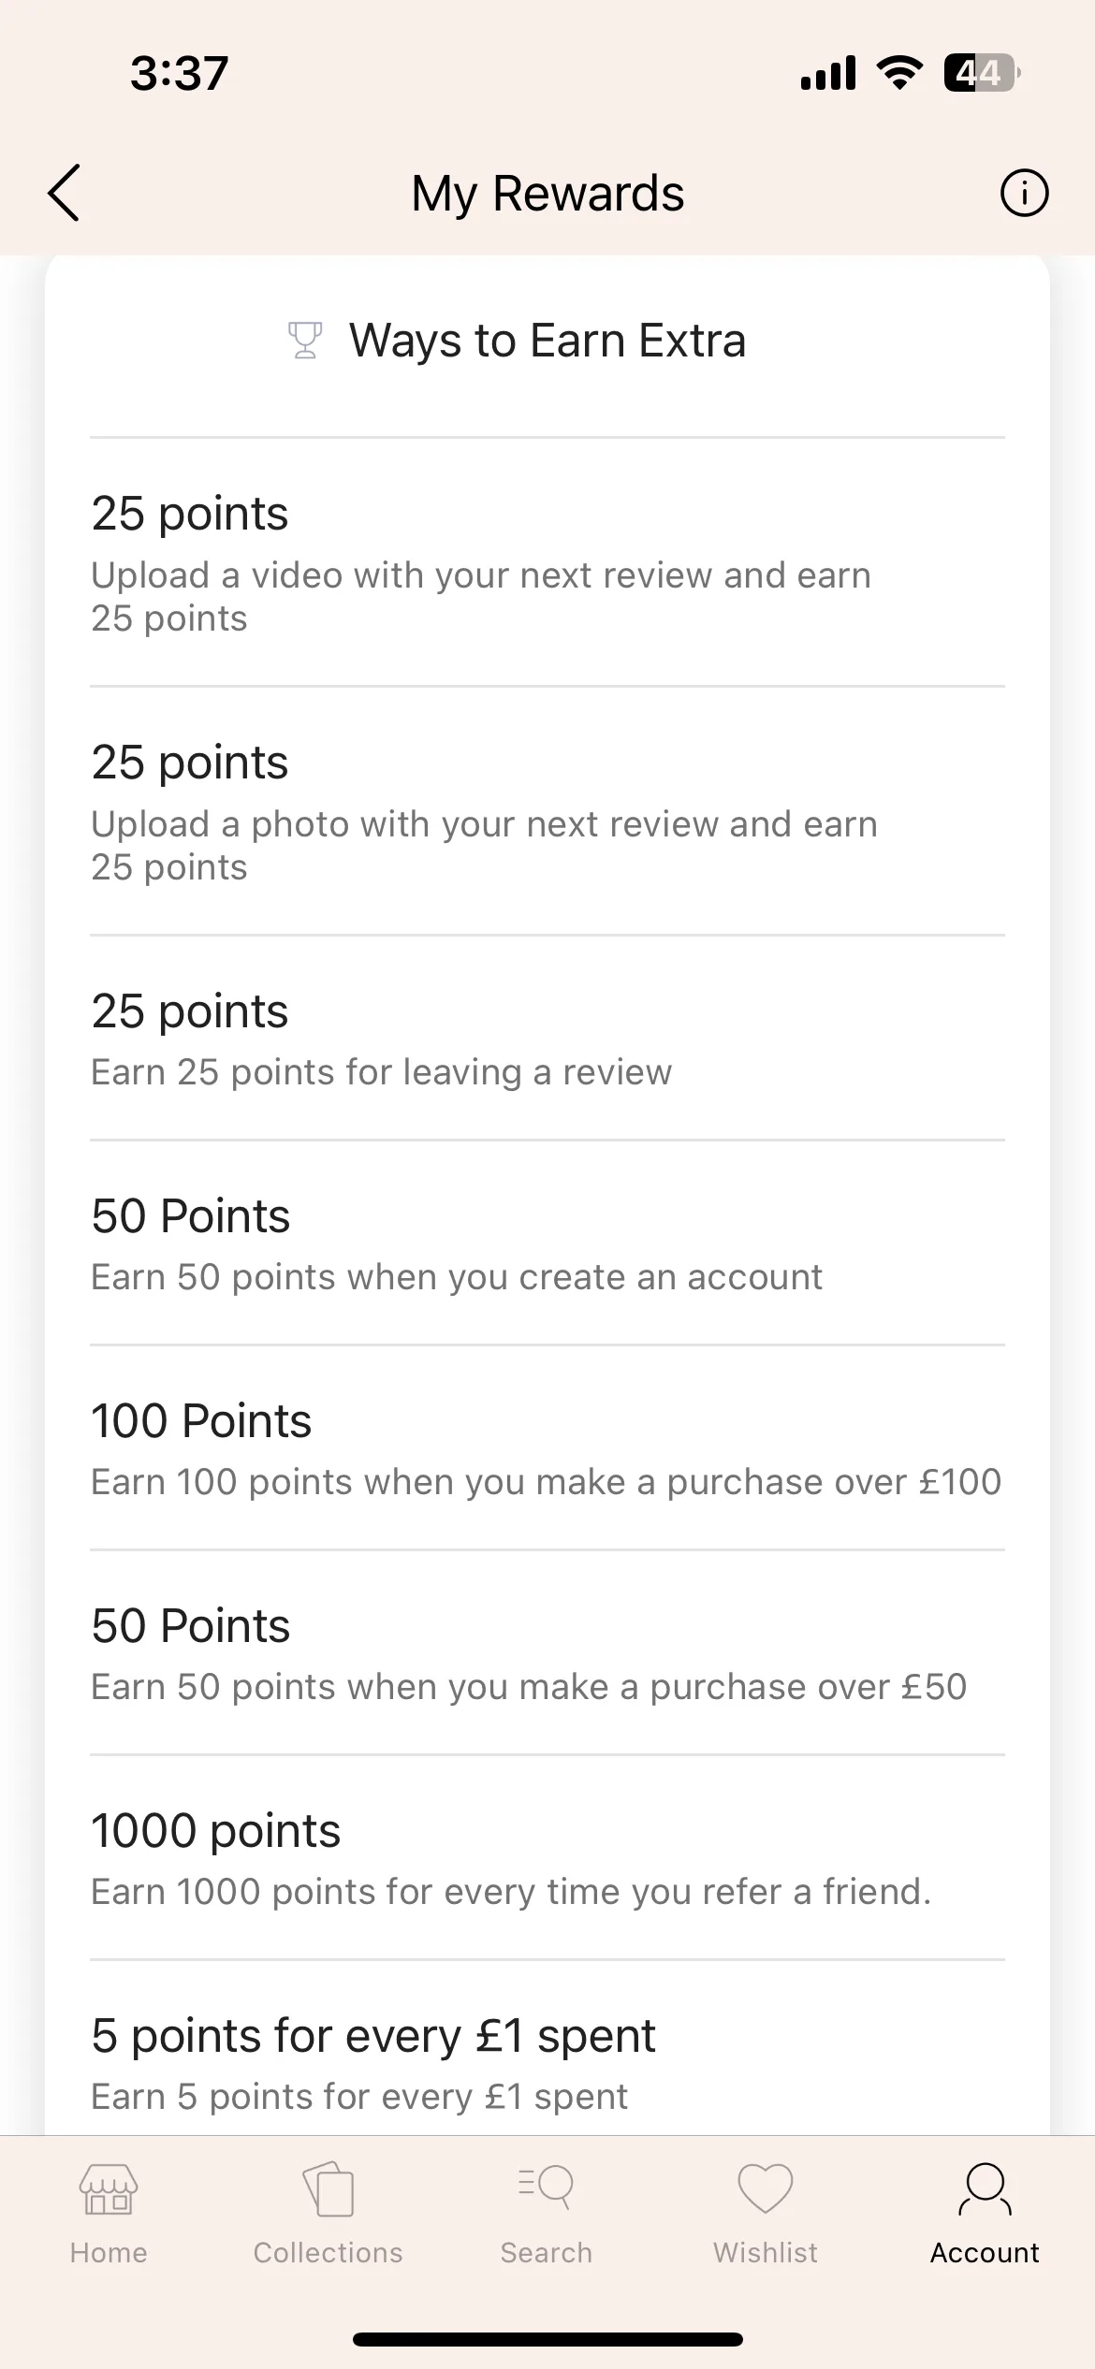Tap the battery status indicator
The width and height of the screenshot is (1095, 2369).
[981, 73]
